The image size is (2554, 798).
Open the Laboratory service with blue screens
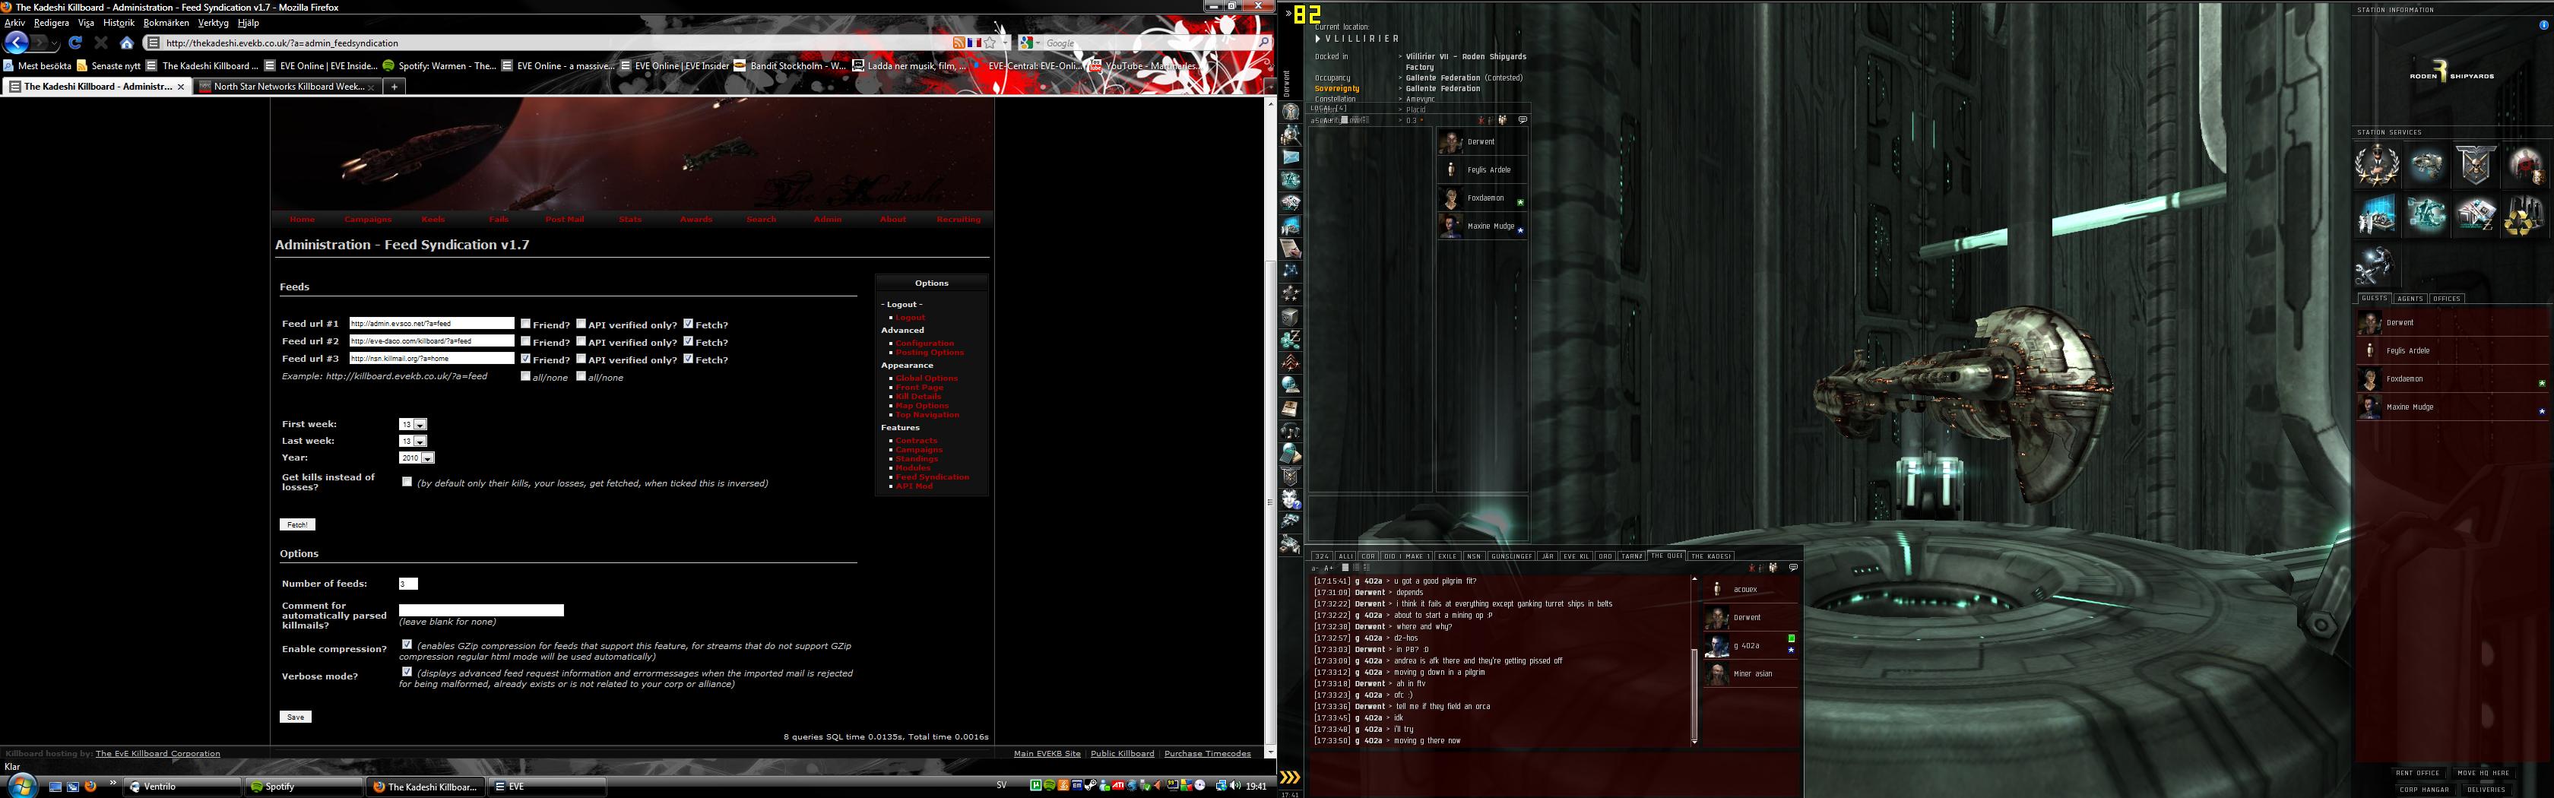tap(2378, 214)
